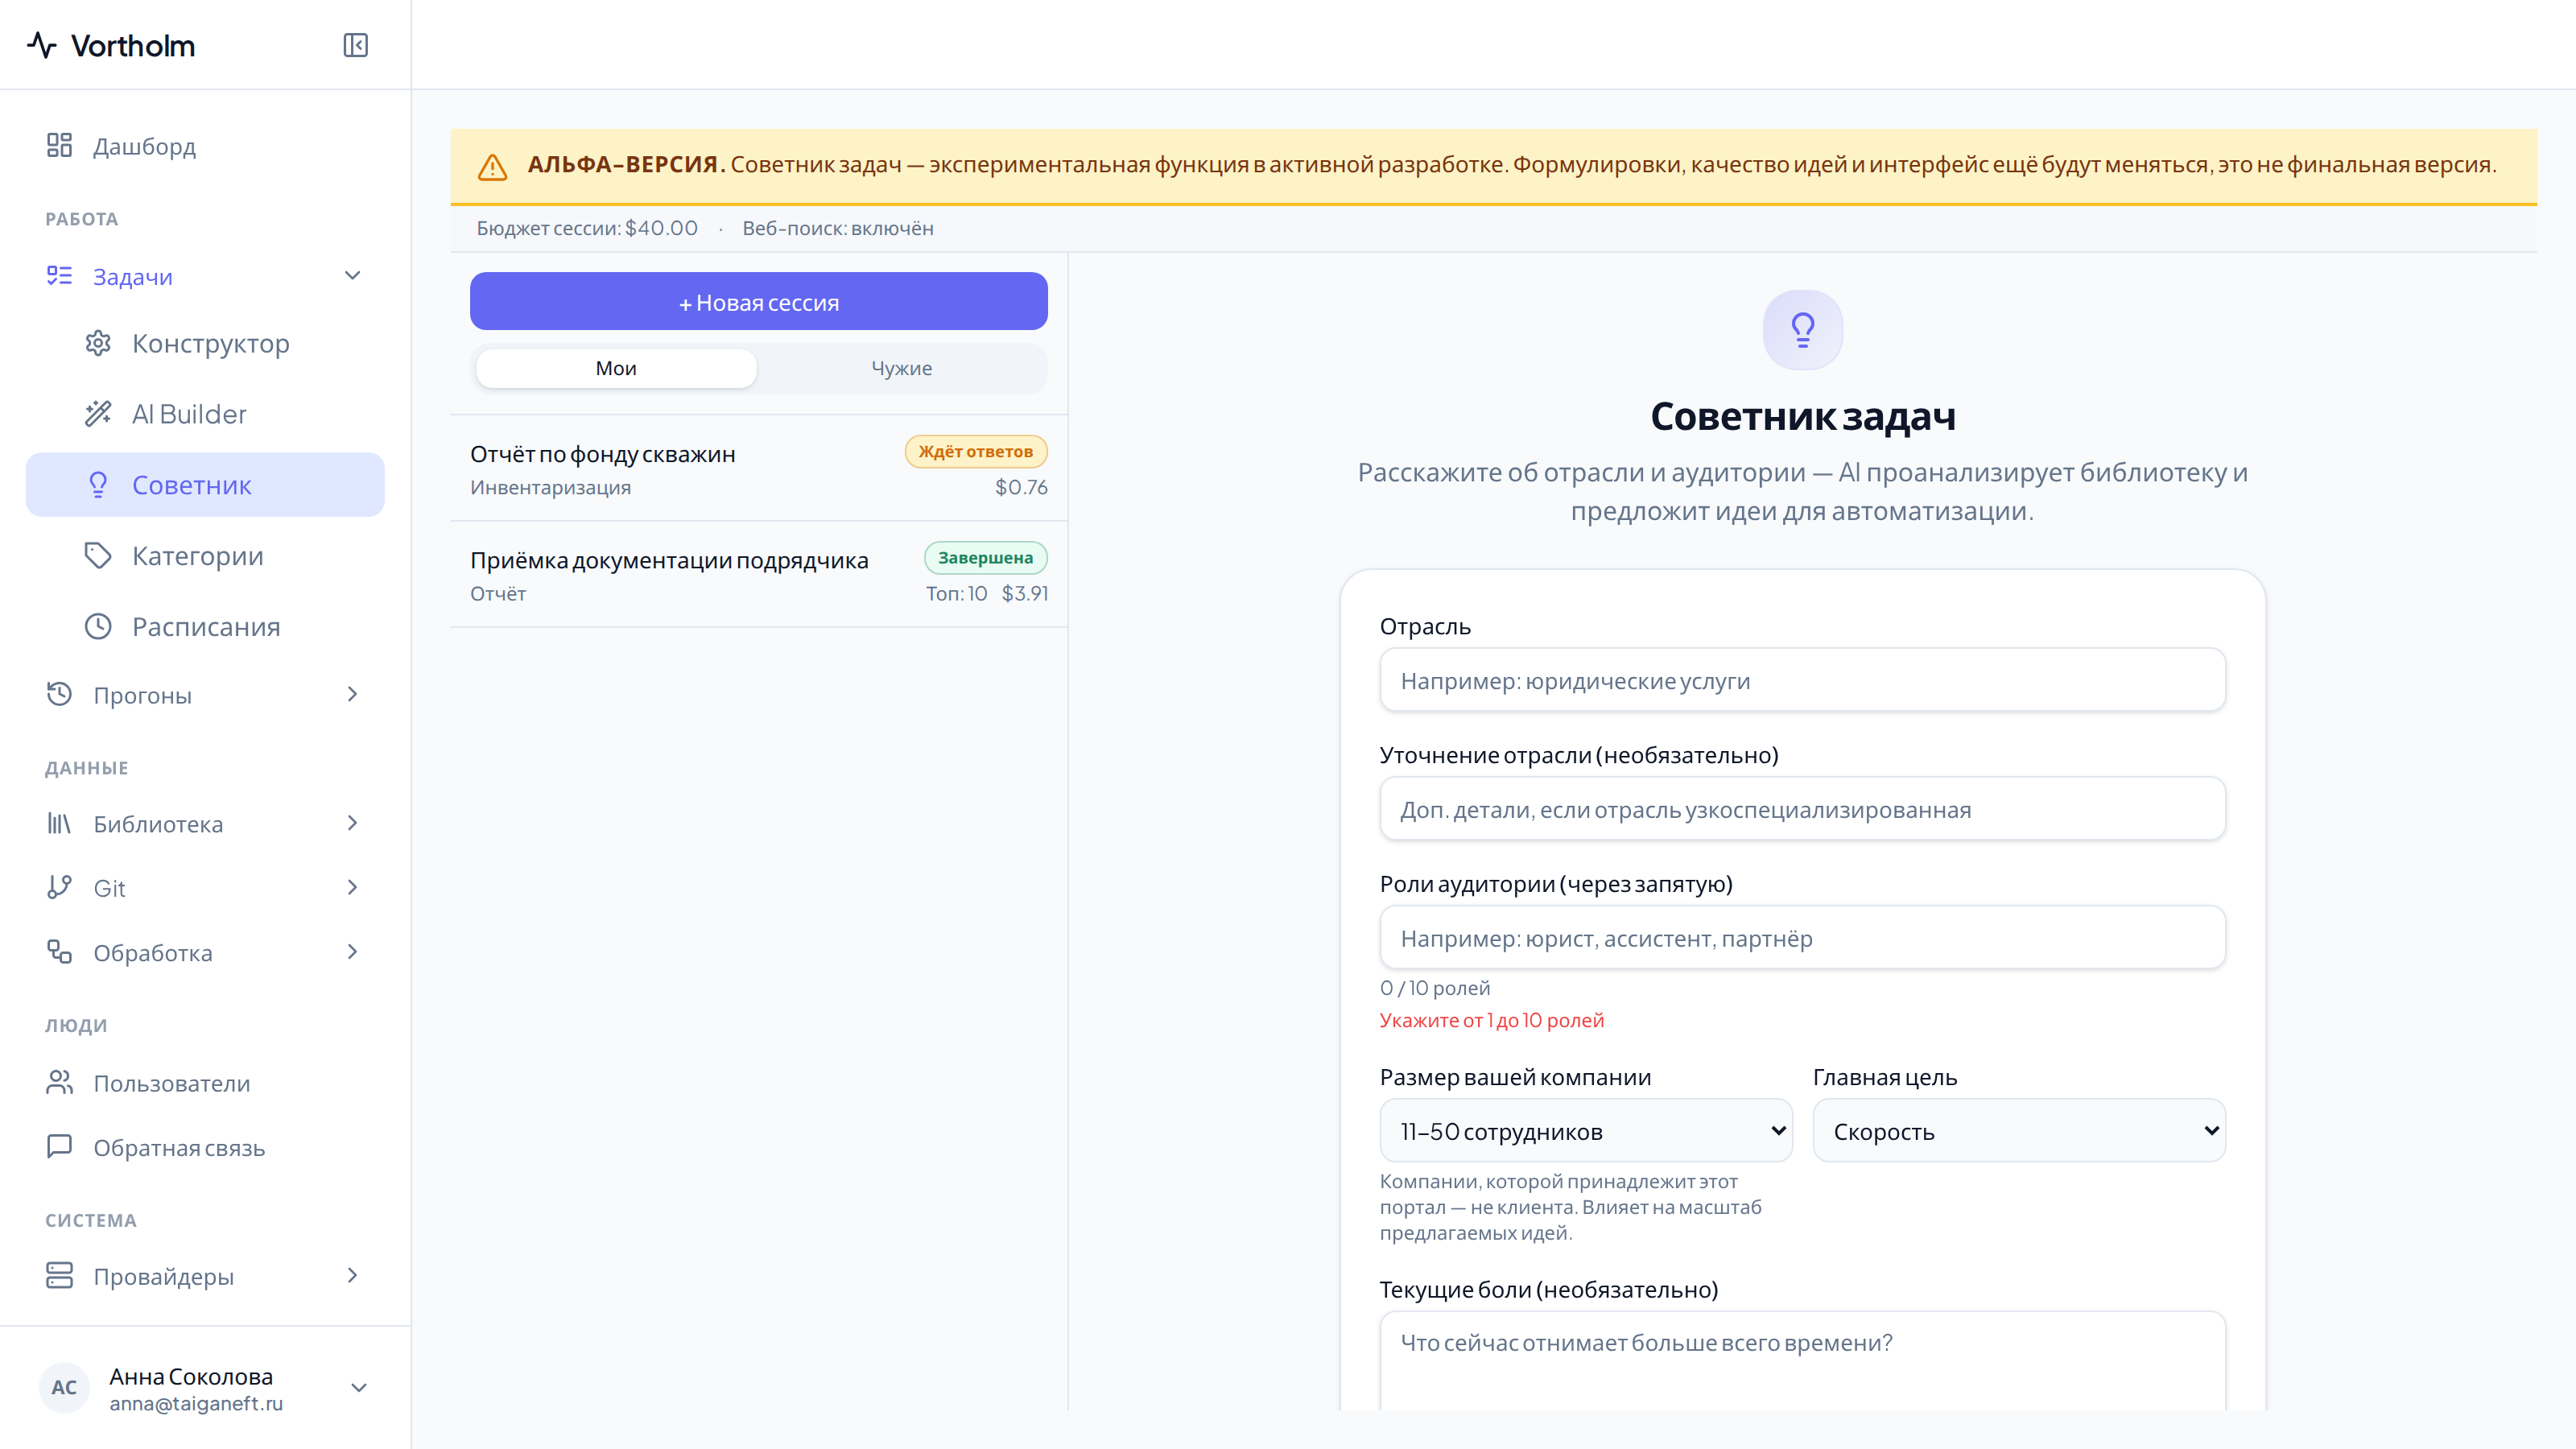Click the AC user avatar

64,1388
